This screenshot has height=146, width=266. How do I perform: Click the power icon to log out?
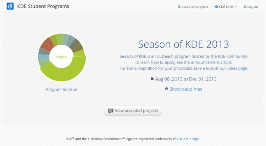point(245,7)
